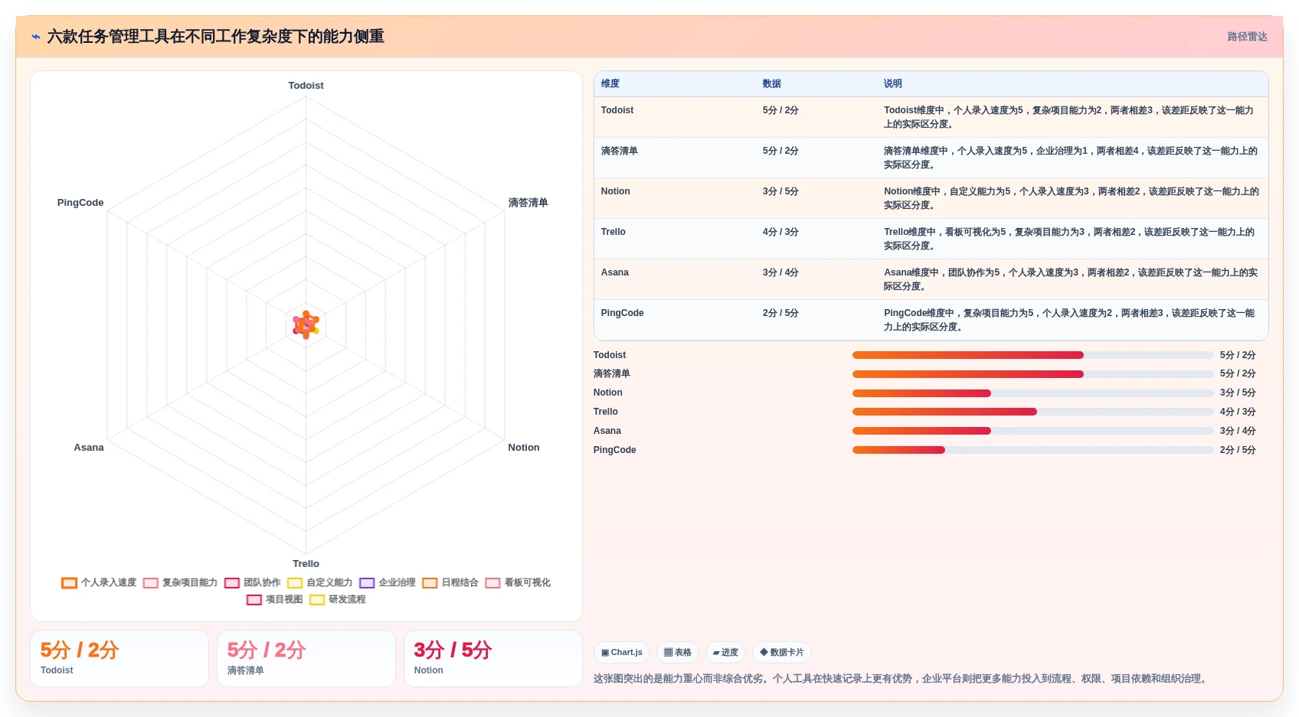
Task: Click the PingCode axis label on the radar chart
Action: 80,203
